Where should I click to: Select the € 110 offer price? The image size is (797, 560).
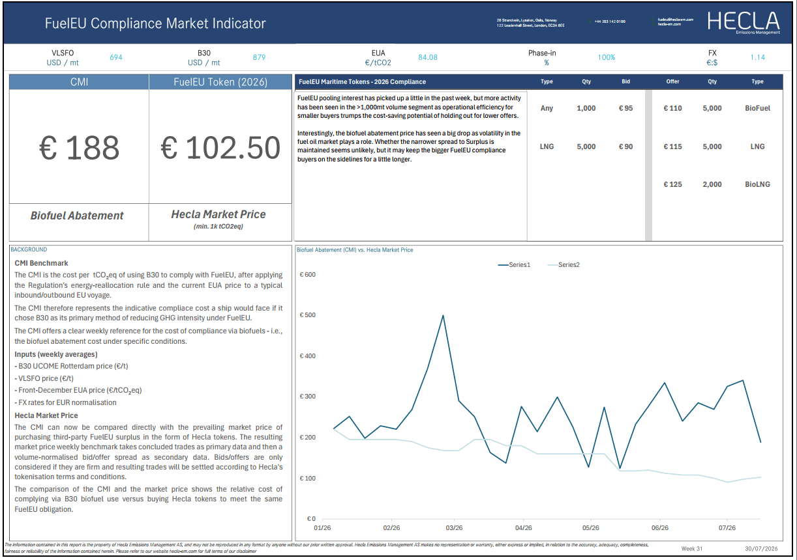tap(672, 108)
